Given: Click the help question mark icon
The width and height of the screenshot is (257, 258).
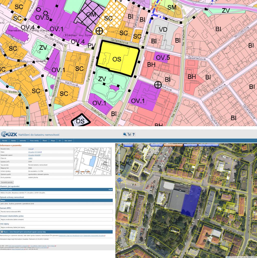Looking at the screenshot, I should tap(134, 134).
